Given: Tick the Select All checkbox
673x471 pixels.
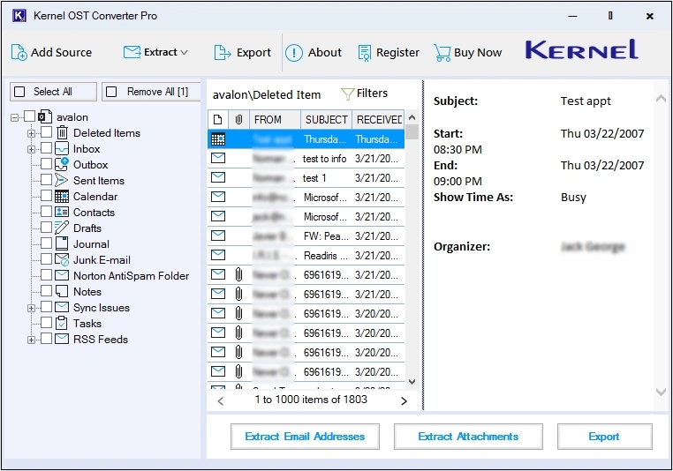Looking at the screenshot, I should tap(19, 92).
